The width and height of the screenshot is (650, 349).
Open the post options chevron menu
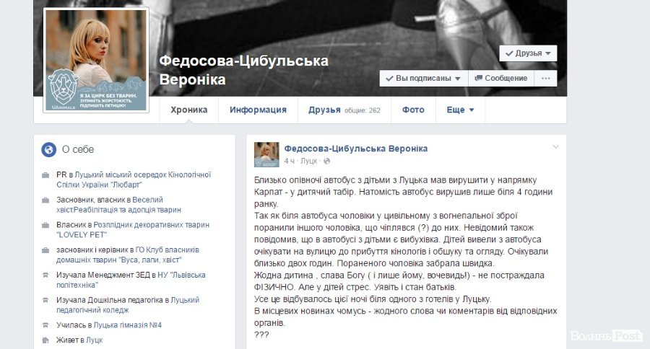click(x=555, y=147)
